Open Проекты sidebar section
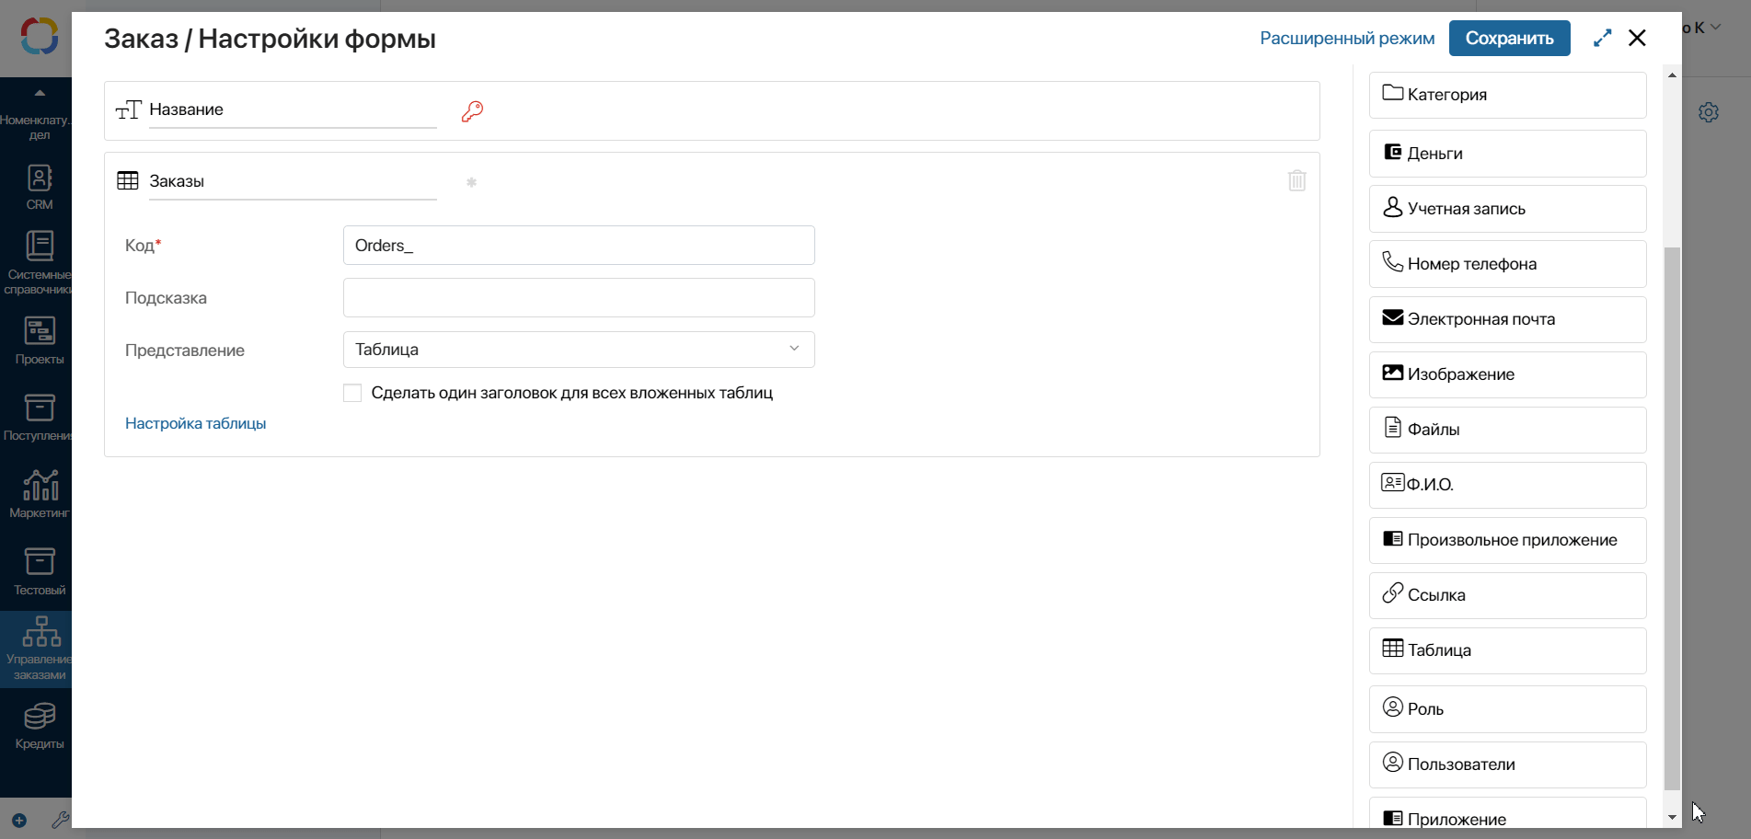1751x839 pixels. [39, 340]
